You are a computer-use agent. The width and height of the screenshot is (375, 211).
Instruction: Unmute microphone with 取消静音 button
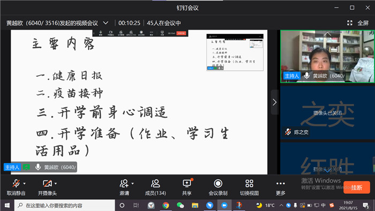pyautogui.click(x=16, y=187)
